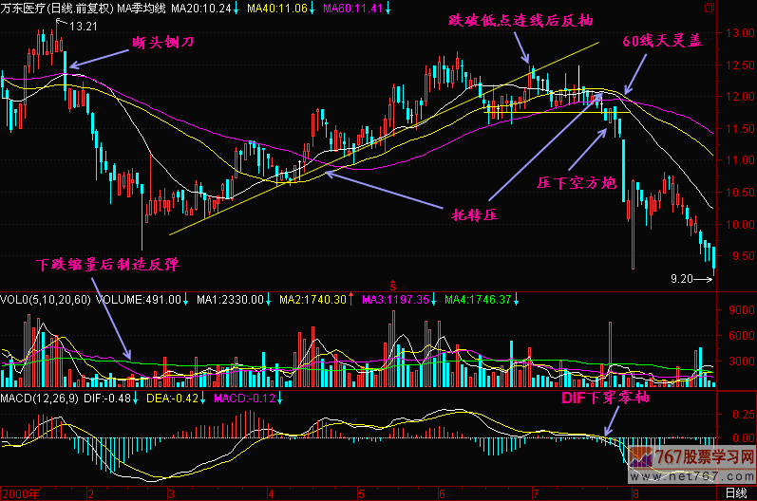
Task: Click the down arrow after MA1:2330.00
Action: point(270,300)
